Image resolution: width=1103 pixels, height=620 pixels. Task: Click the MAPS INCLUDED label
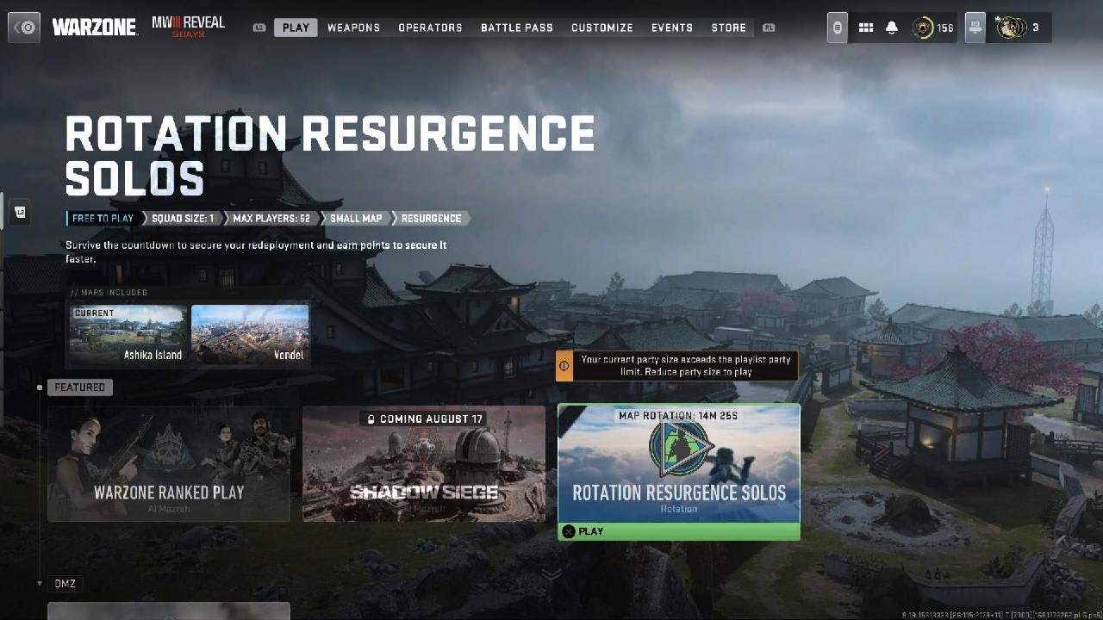[109, 293]
